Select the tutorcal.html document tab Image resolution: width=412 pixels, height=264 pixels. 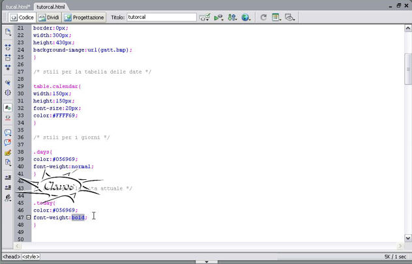pyautogui.click(x=50, y=7)
